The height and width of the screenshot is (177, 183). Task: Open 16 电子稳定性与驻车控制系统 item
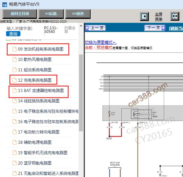point(48,122)
